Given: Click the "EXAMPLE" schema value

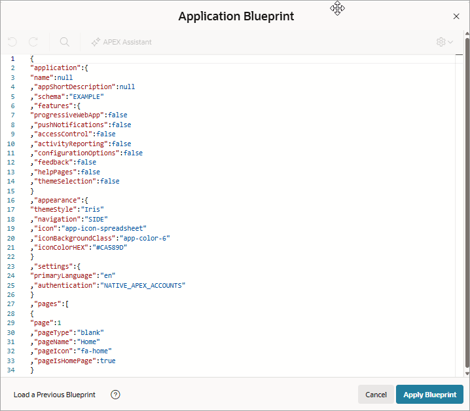Looking at the screenshot, I should 86,96.
